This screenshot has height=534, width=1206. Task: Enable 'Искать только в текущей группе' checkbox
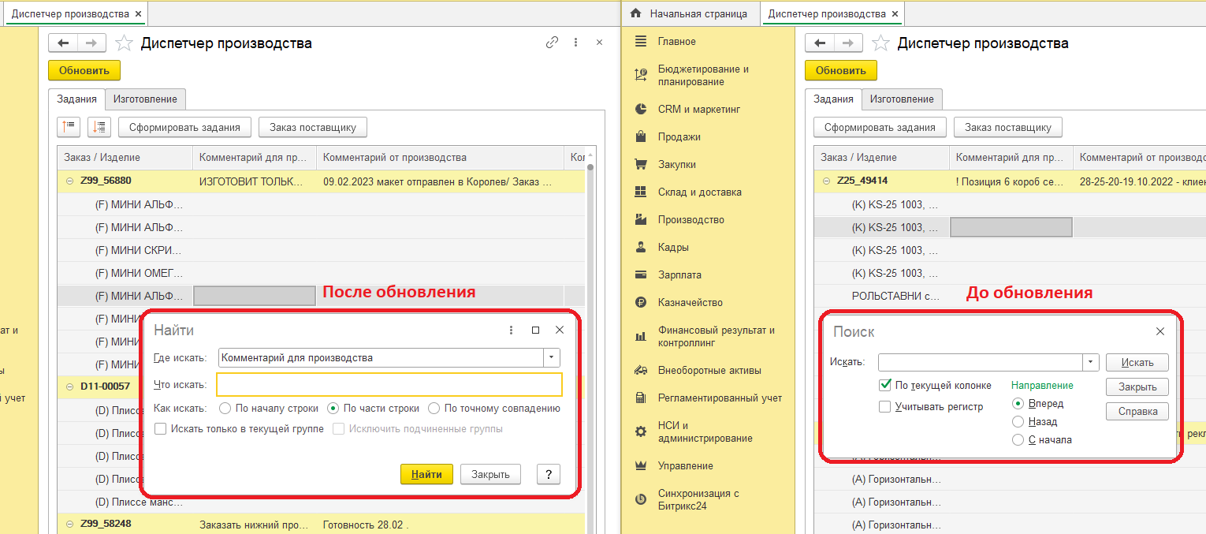(161, 429)
